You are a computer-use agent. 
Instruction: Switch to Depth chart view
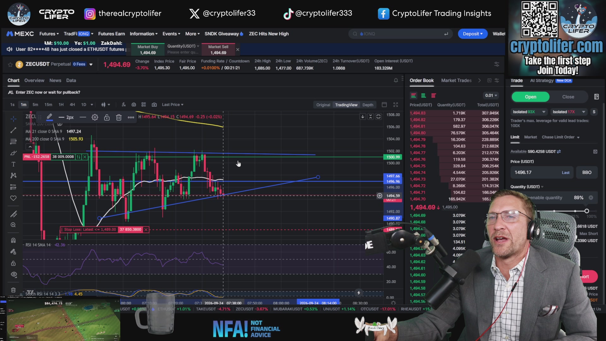tap(368, 105)
